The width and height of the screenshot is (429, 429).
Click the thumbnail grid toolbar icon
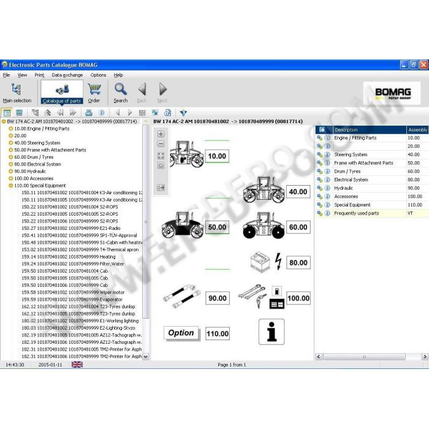click(x=142, y=112)
